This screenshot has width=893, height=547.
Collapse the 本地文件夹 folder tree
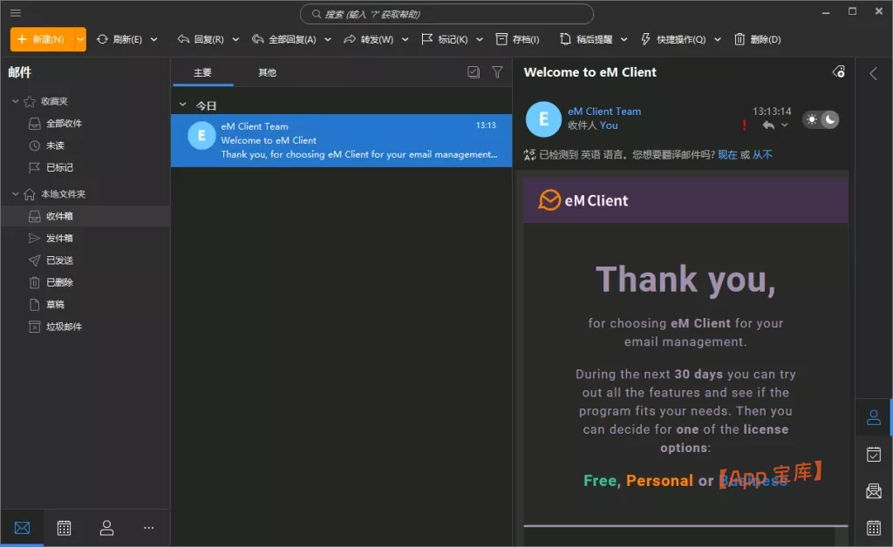[x=16, y=194]
